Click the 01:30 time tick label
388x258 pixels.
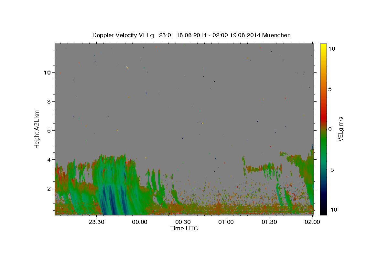click(269, 222)
